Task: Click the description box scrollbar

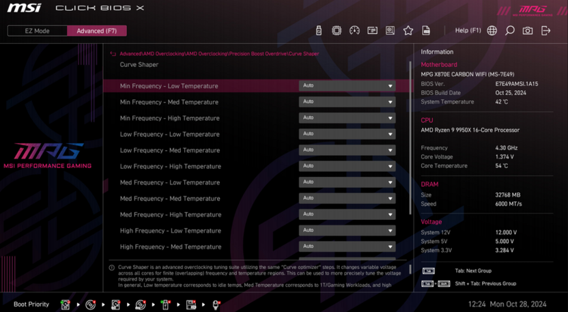Action: click(x=410, y=269)
